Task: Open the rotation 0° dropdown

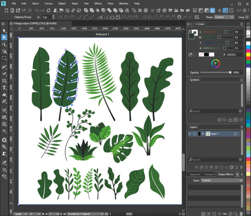Action: coord(35,214)
